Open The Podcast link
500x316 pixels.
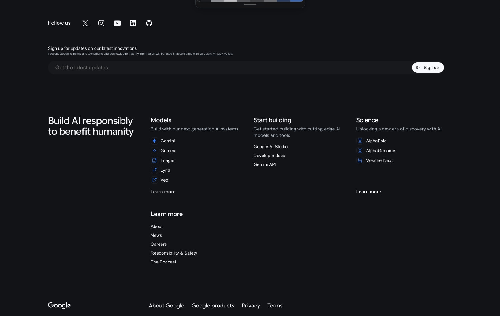[163, 262]
